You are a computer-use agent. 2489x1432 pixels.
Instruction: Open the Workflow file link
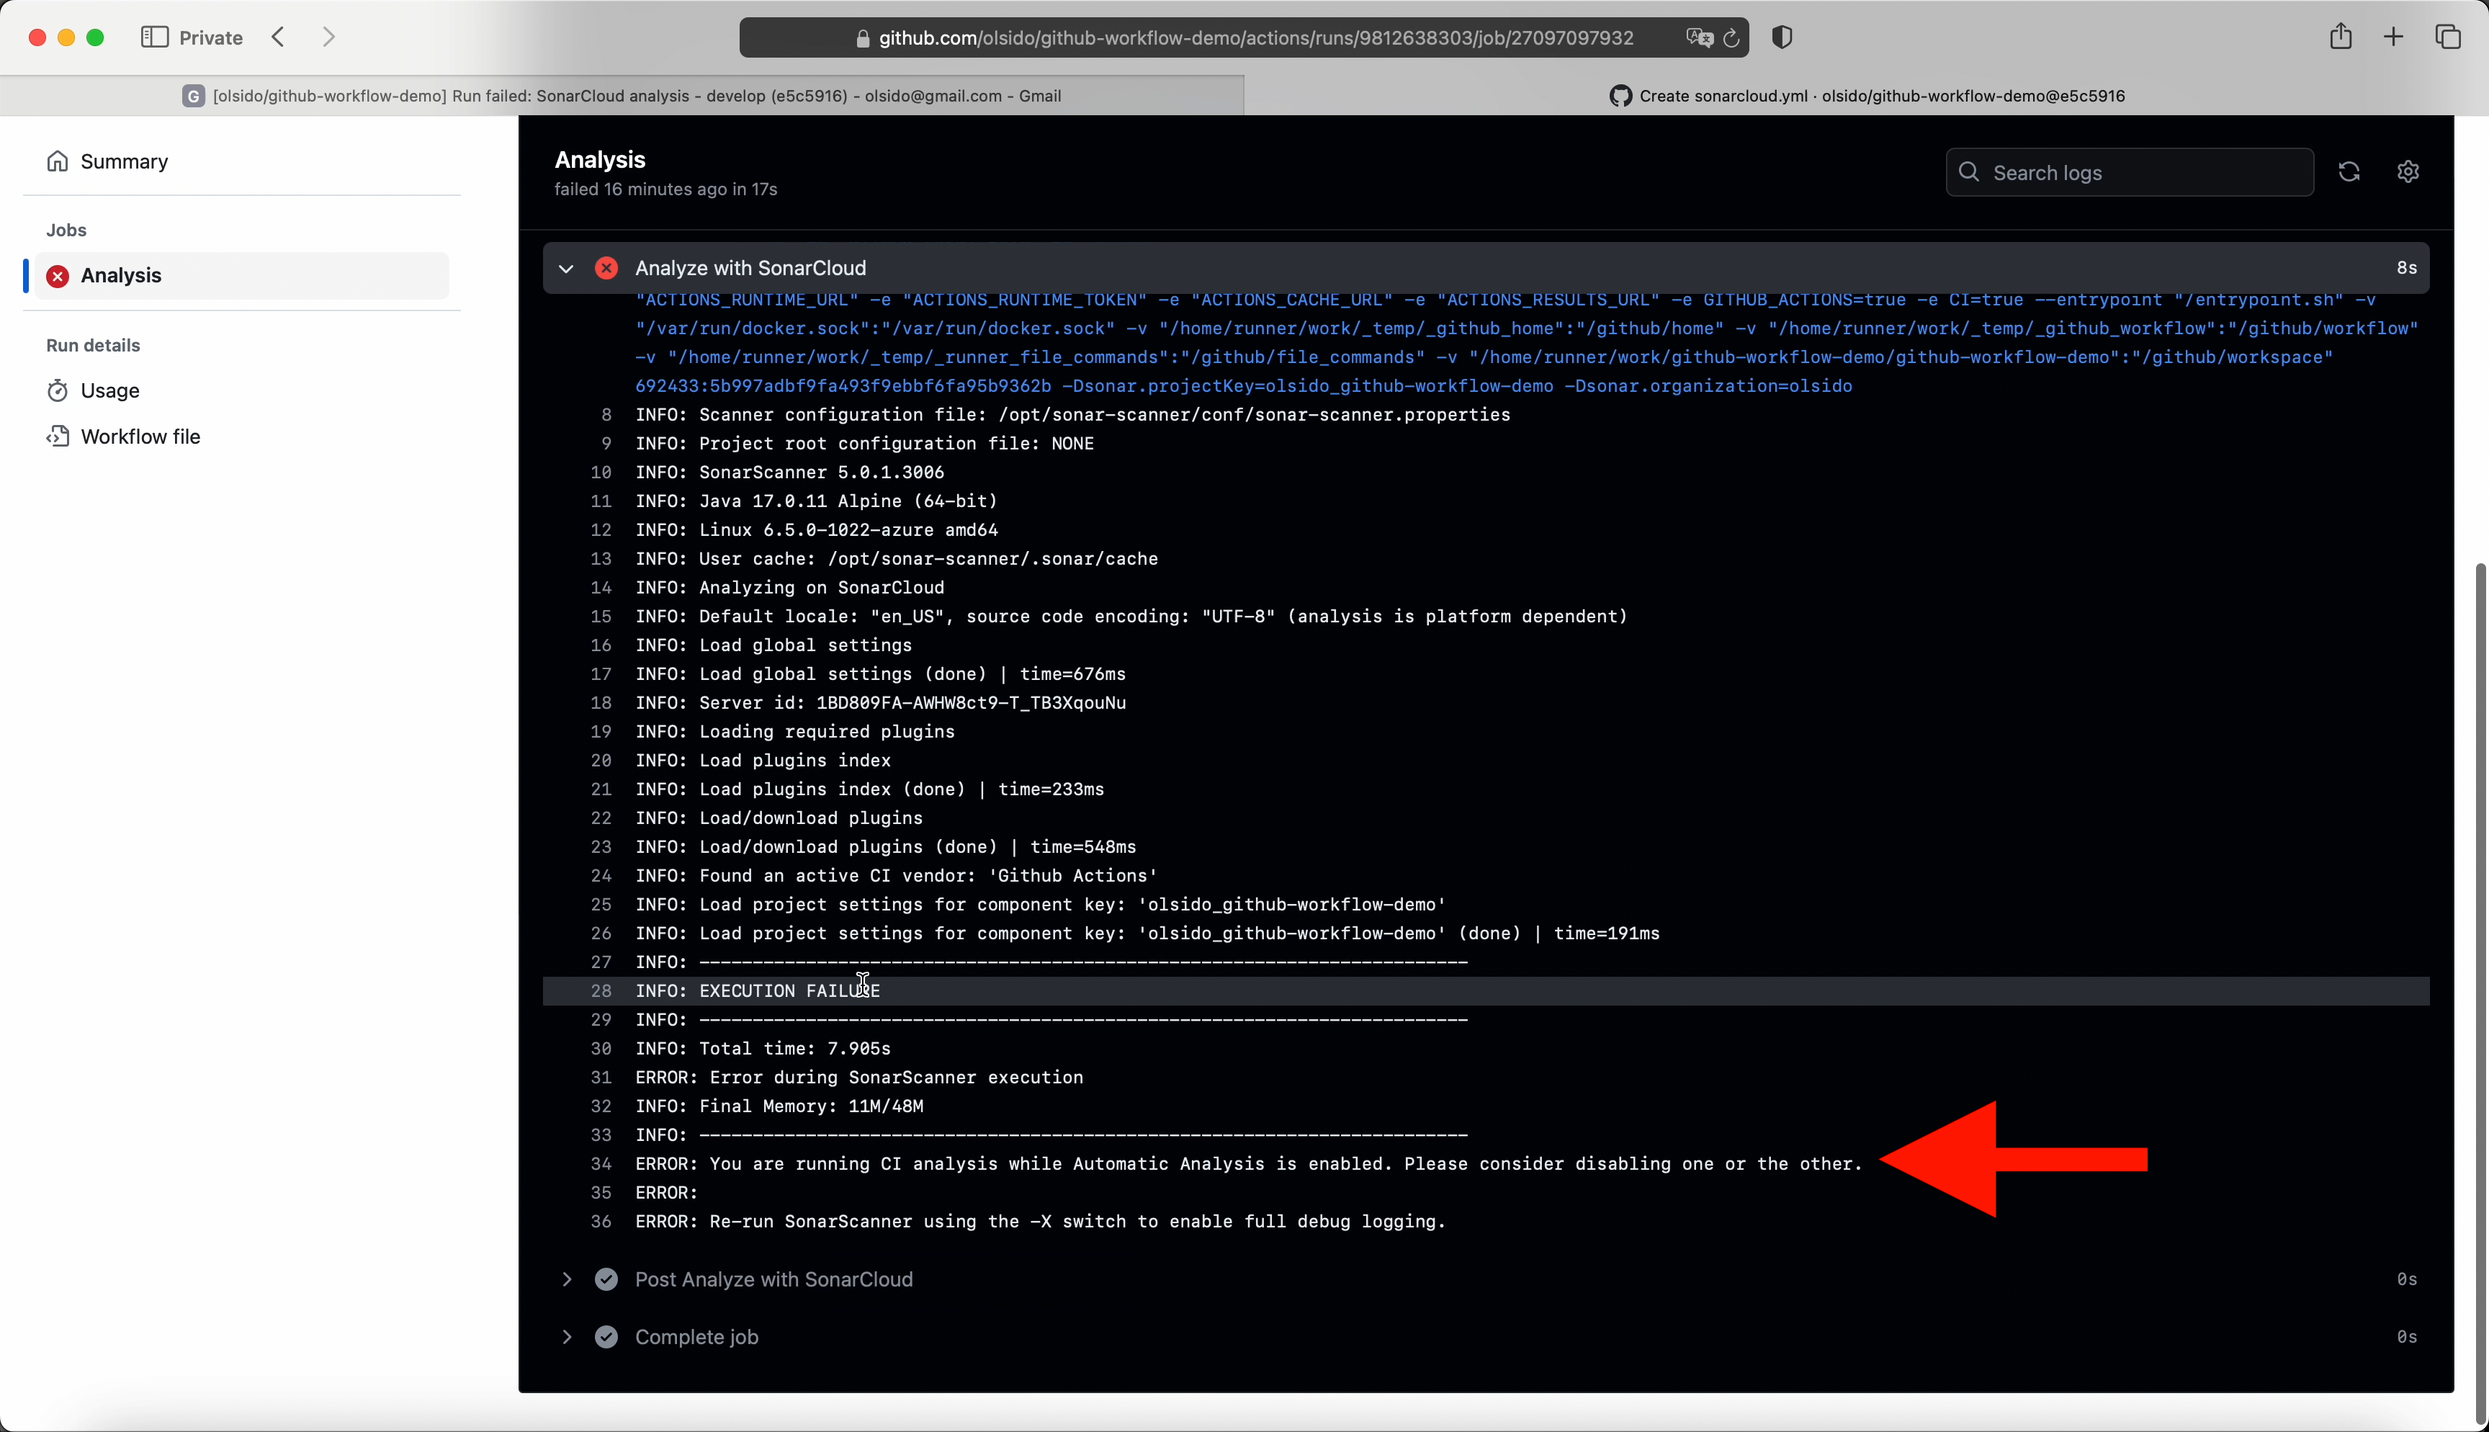click(140, 437)
